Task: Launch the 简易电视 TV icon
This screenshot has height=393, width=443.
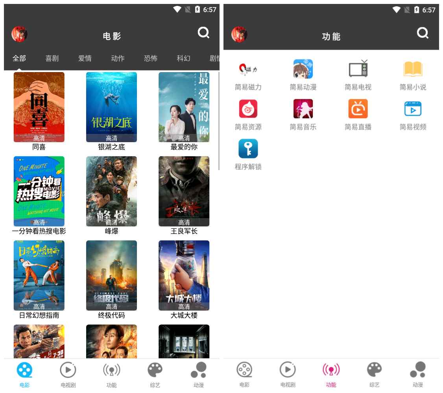Action: [358, 69]
